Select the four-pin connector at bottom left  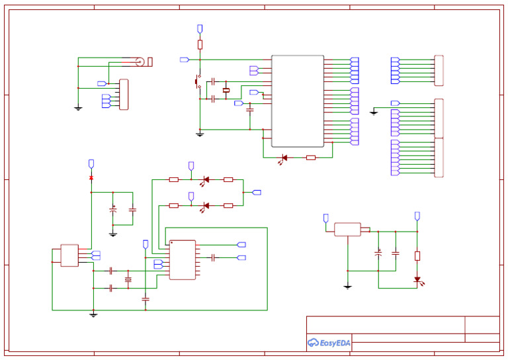coord(69,255)
